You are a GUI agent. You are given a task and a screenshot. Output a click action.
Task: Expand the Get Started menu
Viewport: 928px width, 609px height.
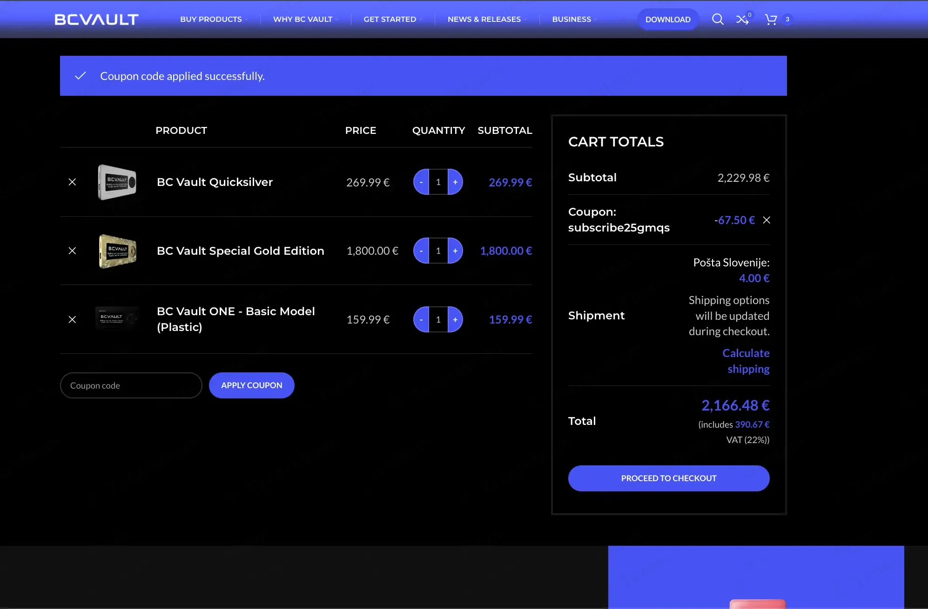click(x=392, y=19)
